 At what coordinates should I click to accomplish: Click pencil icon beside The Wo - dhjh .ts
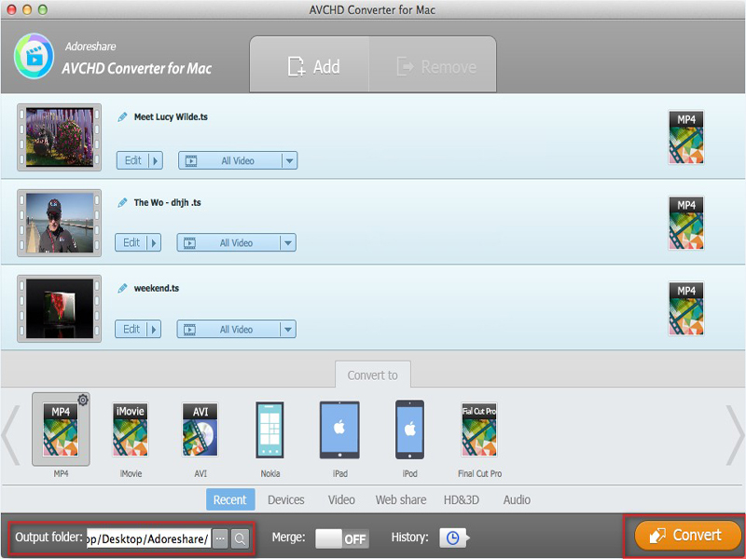[123, 202]
